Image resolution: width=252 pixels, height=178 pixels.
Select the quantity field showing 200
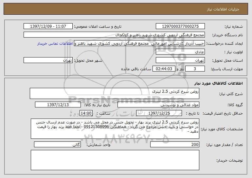pos(175,144)
